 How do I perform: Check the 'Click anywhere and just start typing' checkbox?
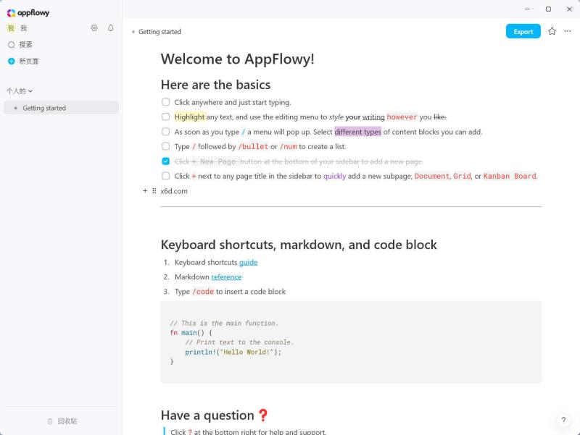click(165, 102)
